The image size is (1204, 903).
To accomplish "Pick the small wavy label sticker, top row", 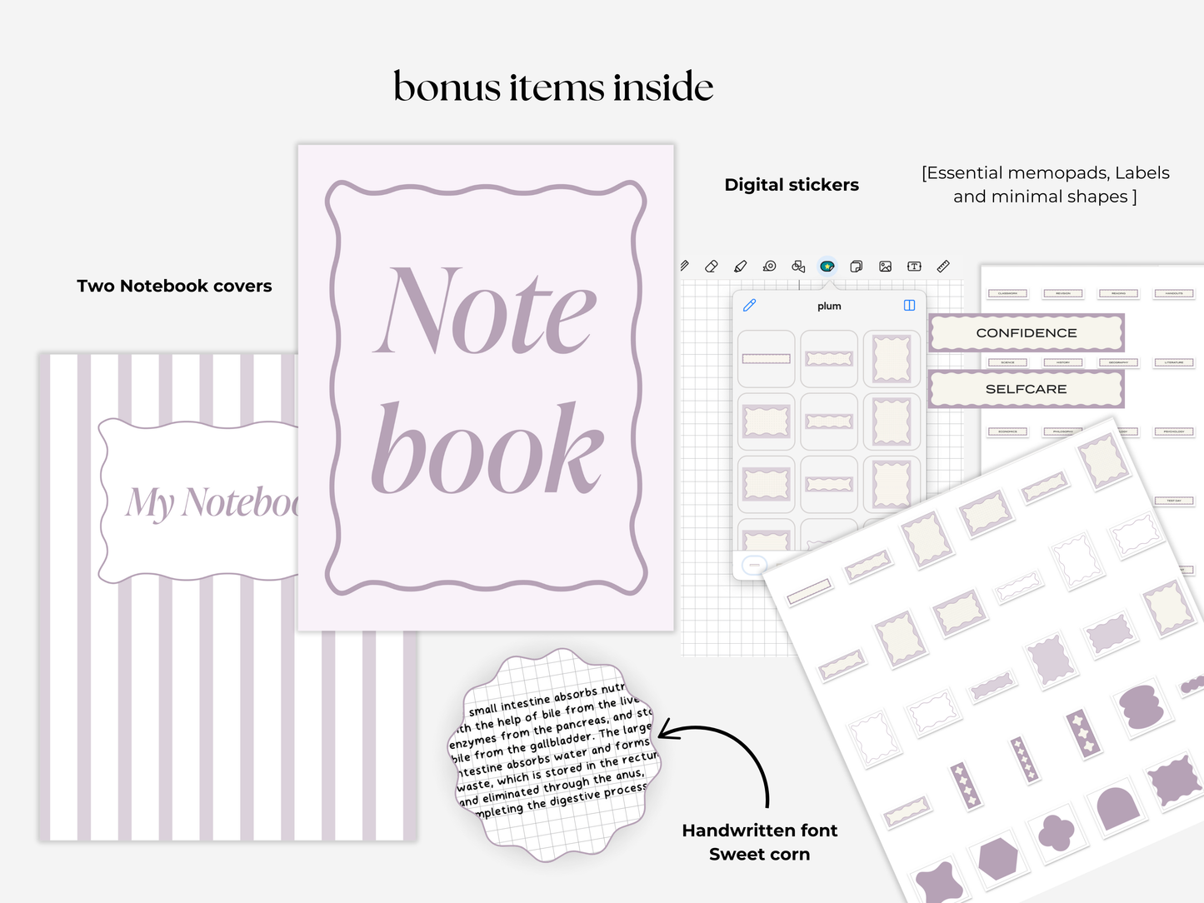I will [x=829, y=359].
